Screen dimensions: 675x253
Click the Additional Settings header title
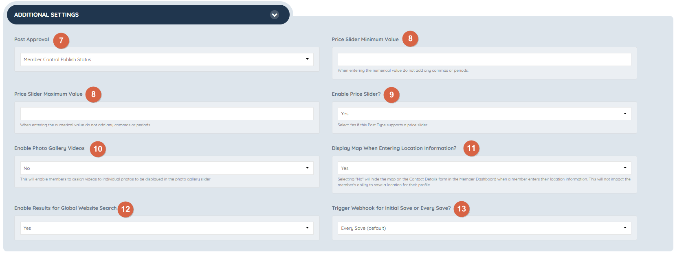point(46,15)
